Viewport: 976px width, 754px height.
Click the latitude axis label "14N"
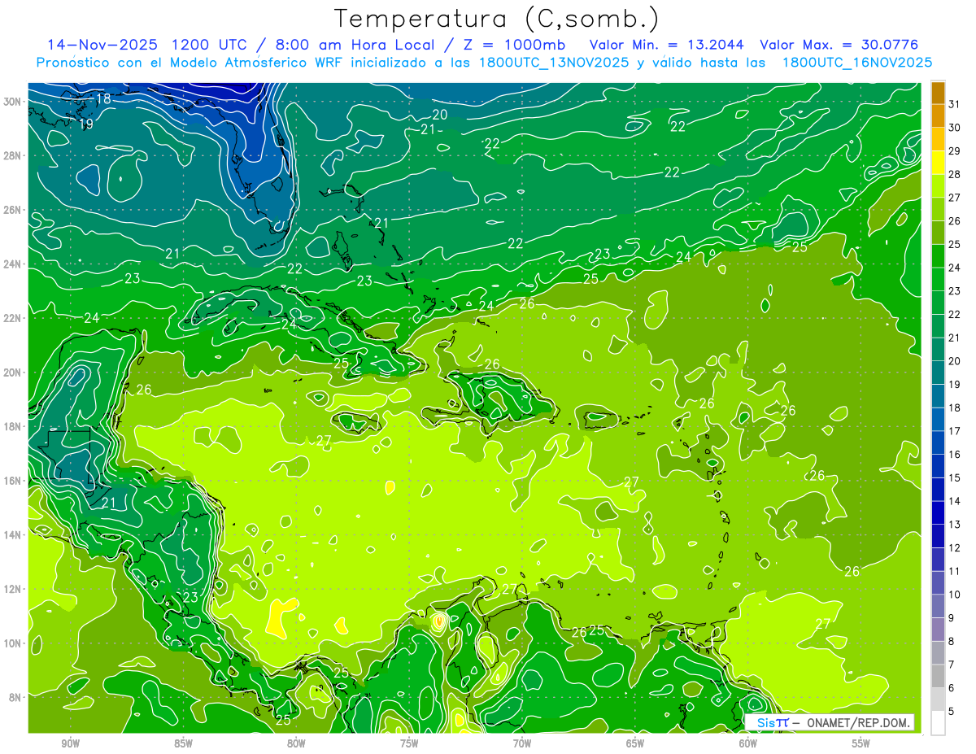pos(13,535)
